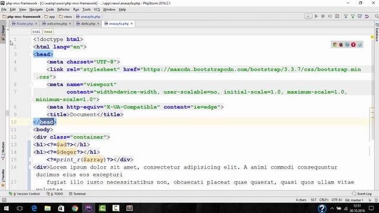
Task: Open Google Chrome from the taskbar
Action: [x=75, y=208]
